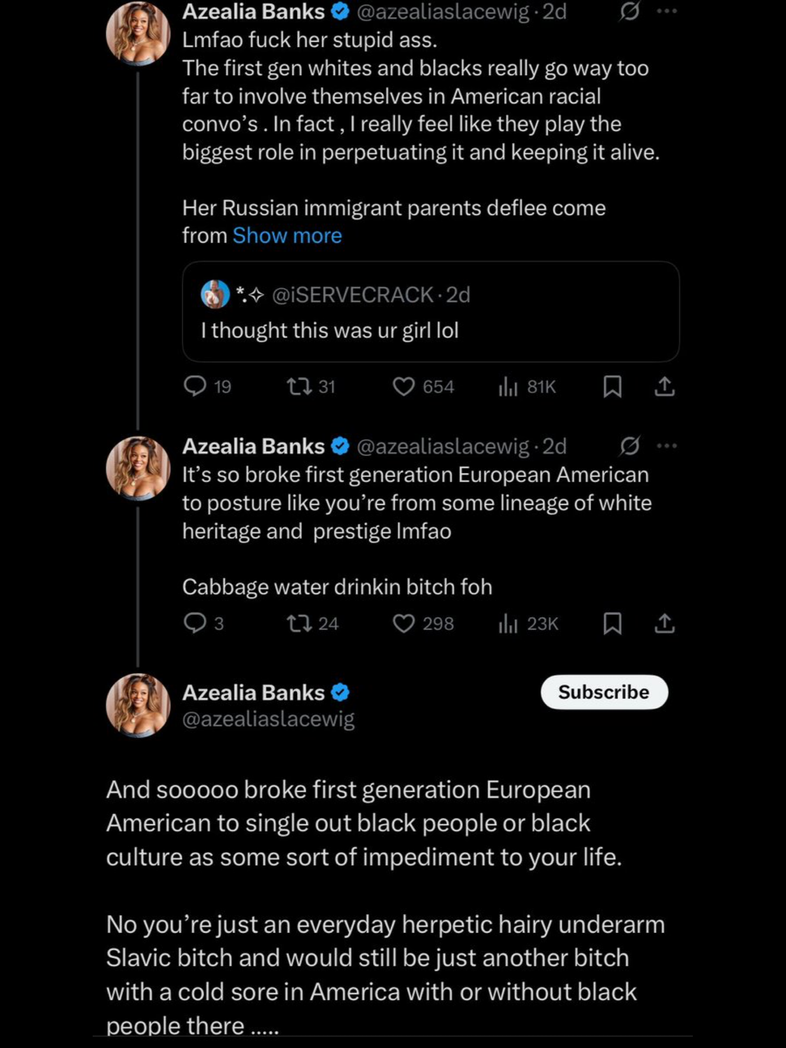View 23K view count analytics
786x1048 pixels.
point(528,623)
